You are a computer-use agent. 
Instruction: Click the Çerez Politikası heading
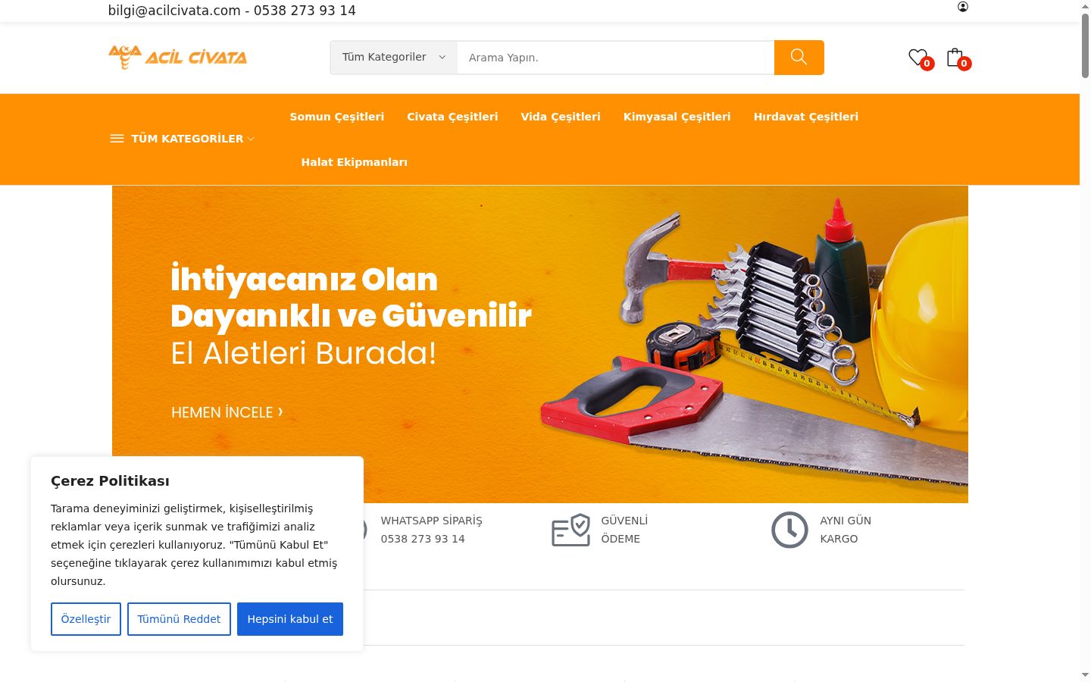(x=110, y=481)
